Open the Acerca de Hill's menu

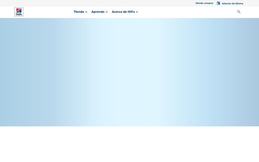(123, 12)
